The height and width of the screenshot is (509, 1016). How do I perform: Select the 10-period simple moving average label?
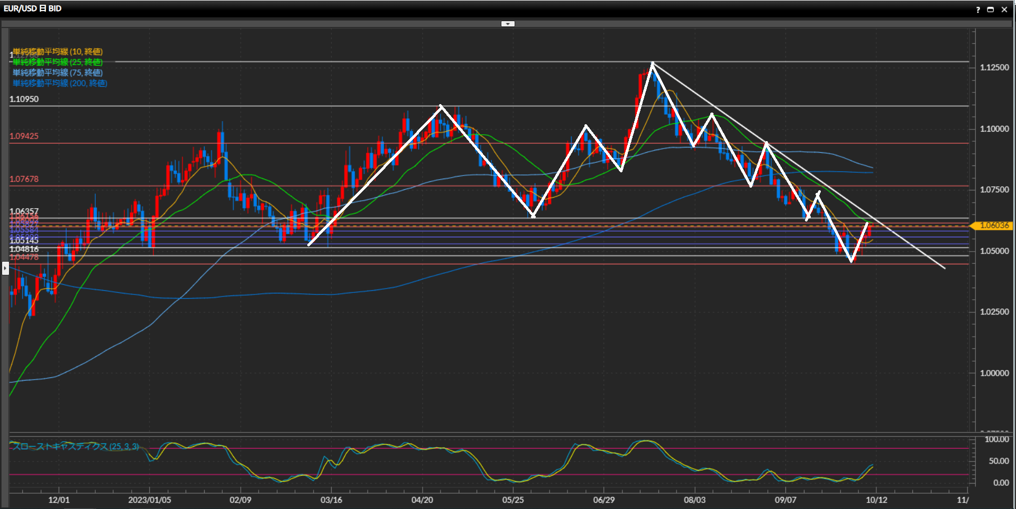(58, 52)
